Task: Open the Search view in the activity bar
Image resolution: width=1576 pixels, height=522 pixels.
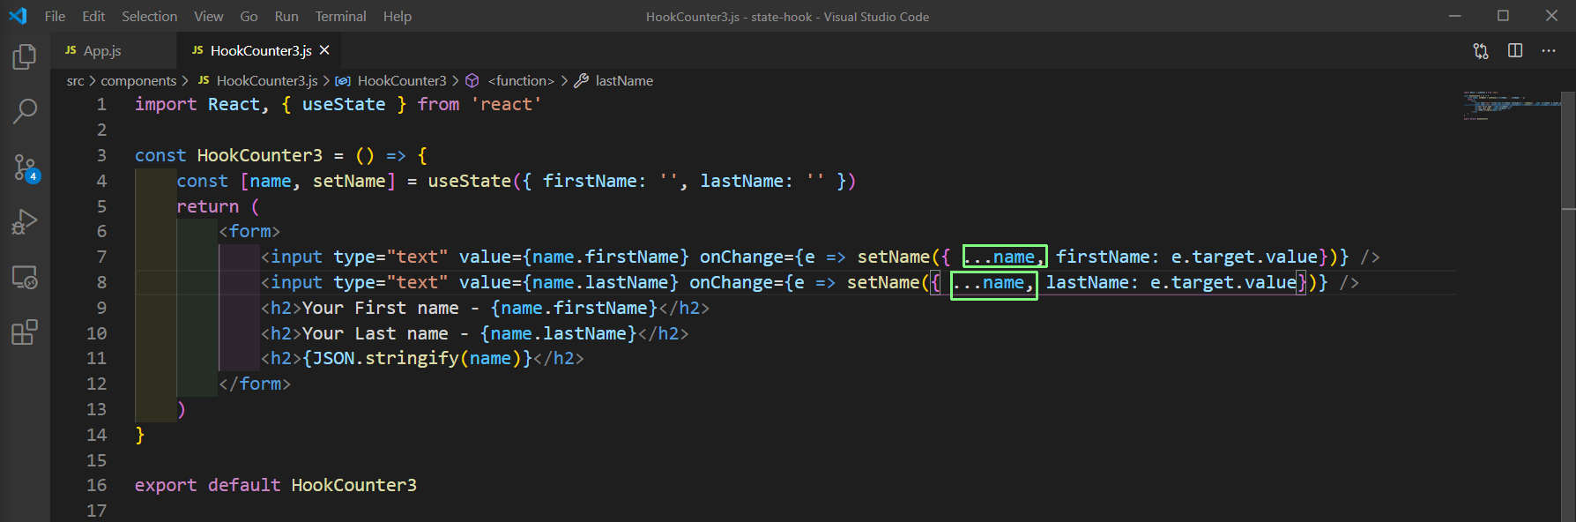Action: click(25, 111)
